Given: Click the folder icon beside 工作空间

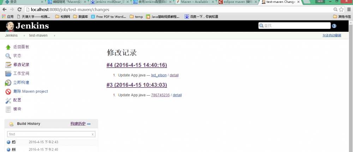Looking at the screenshot, I should pos(8,73).
